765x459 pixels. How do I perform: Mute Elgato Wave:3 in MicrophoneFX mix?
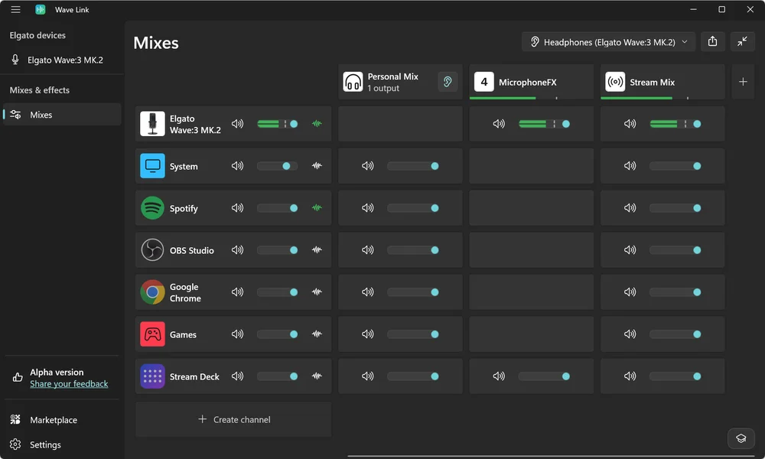point(499,124)
